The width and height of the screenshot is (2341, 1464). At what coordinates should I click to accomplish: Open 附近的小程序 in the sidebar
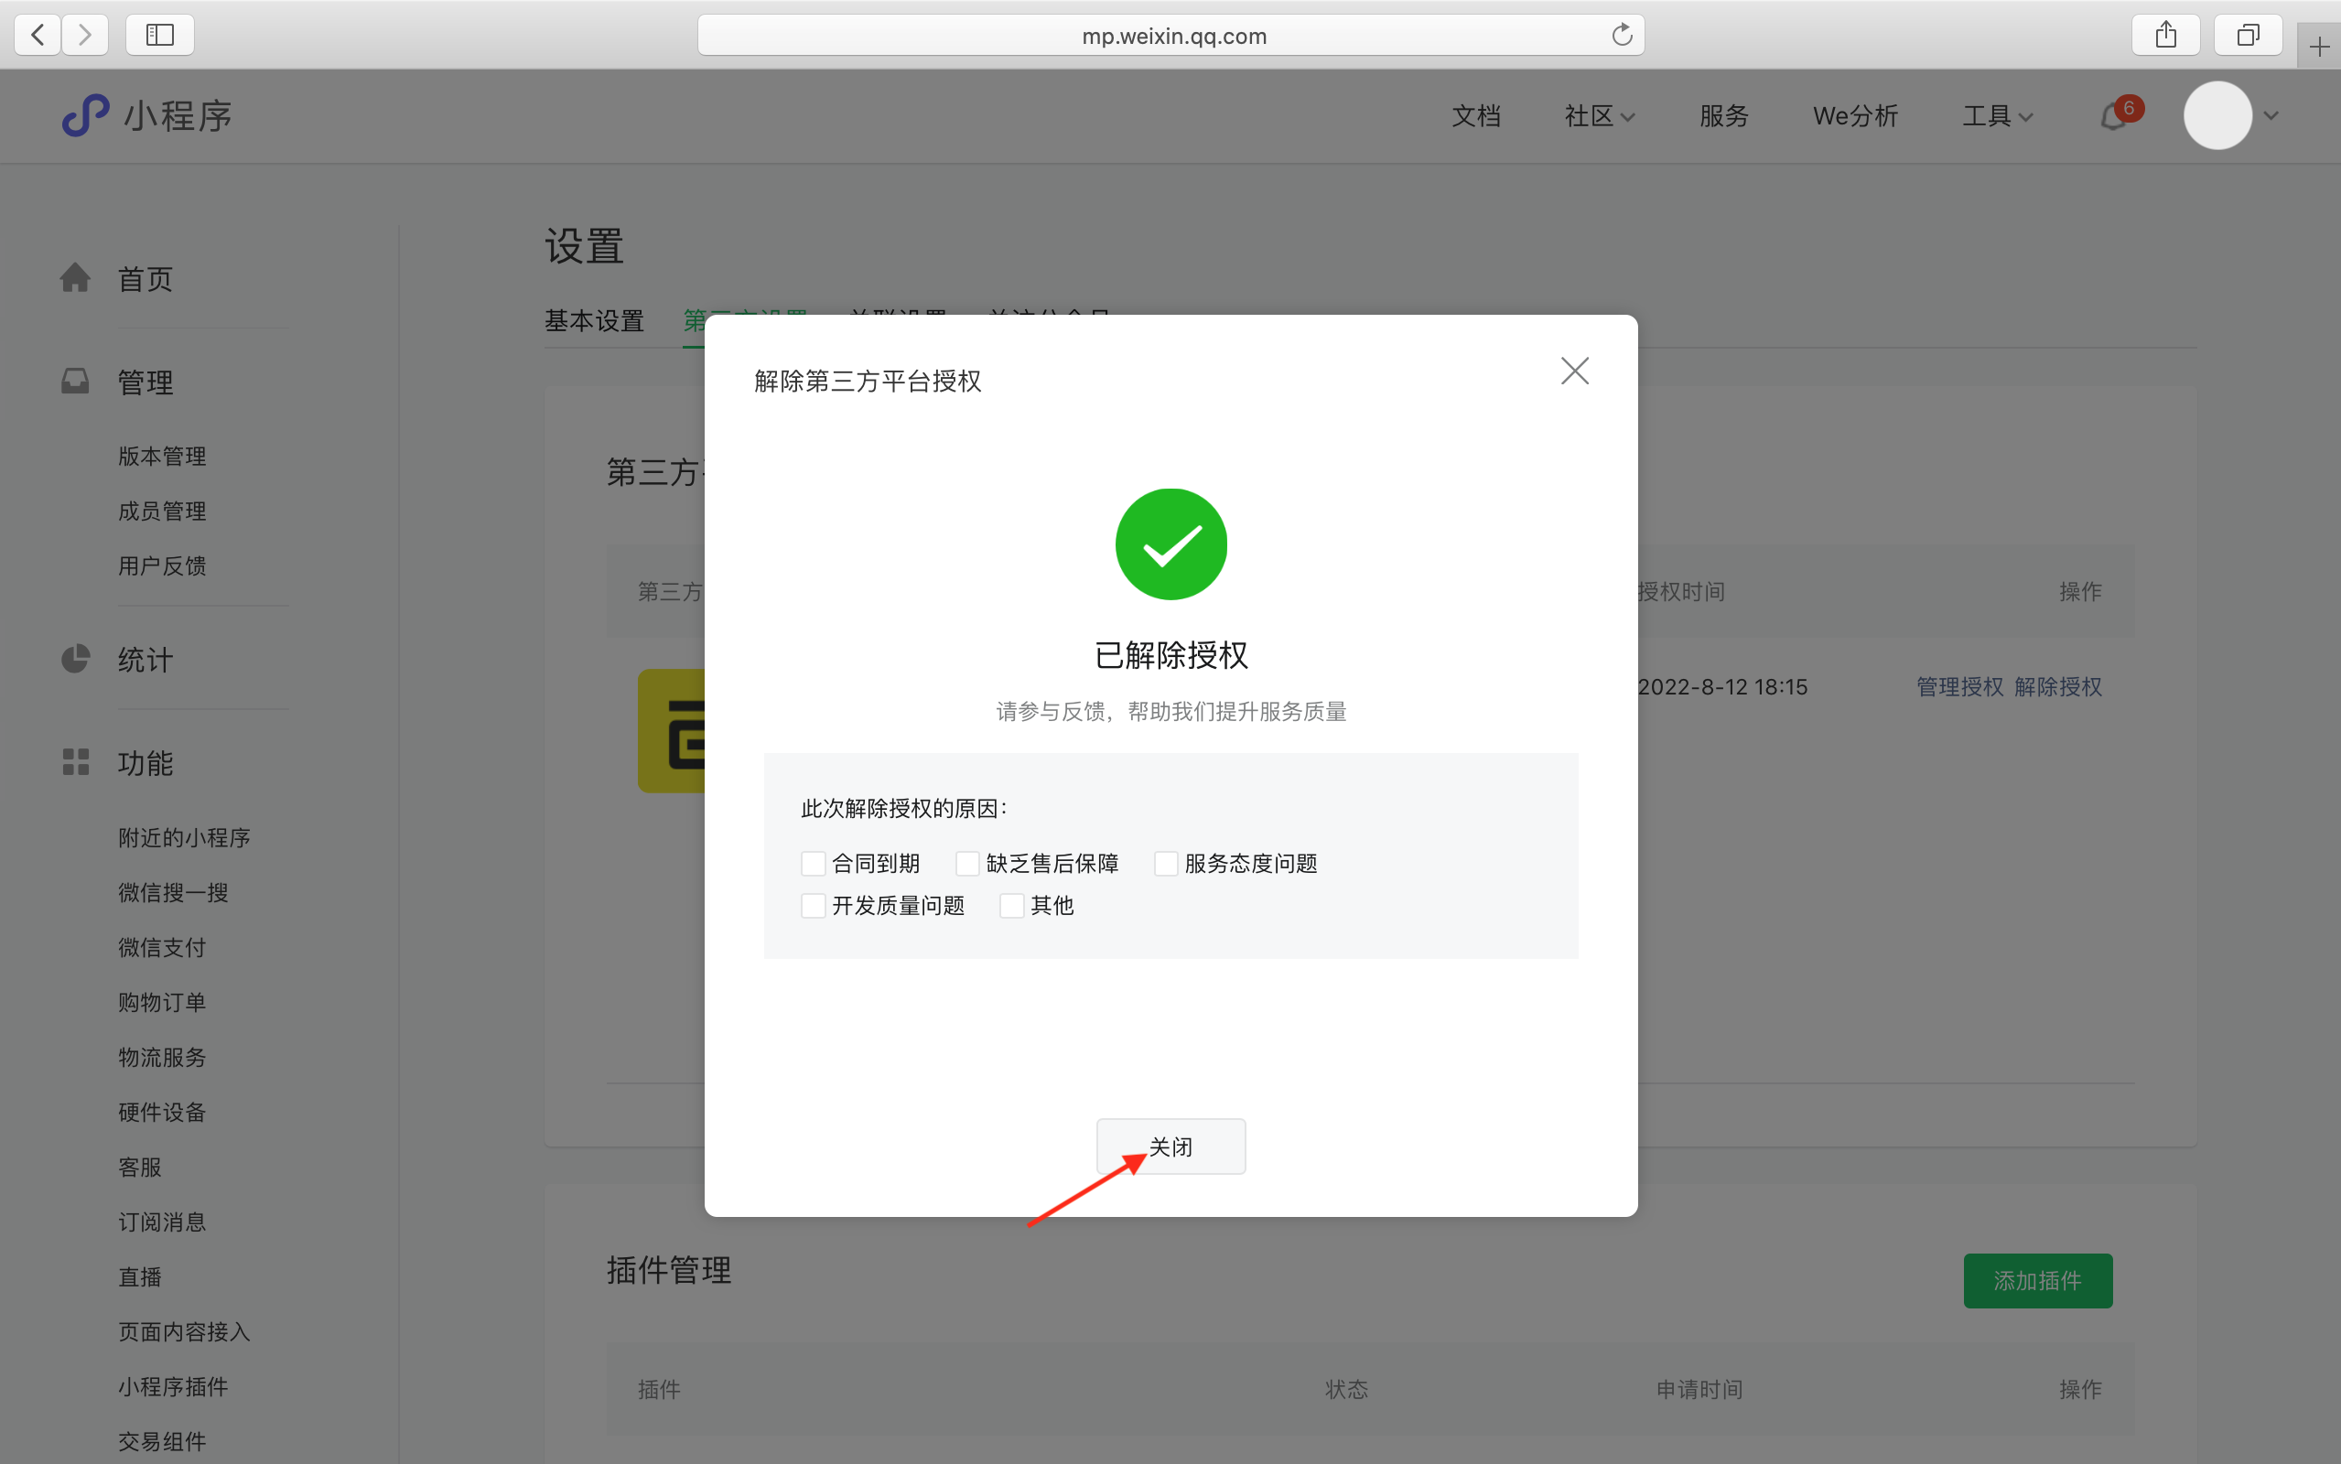tap(184, 837)
